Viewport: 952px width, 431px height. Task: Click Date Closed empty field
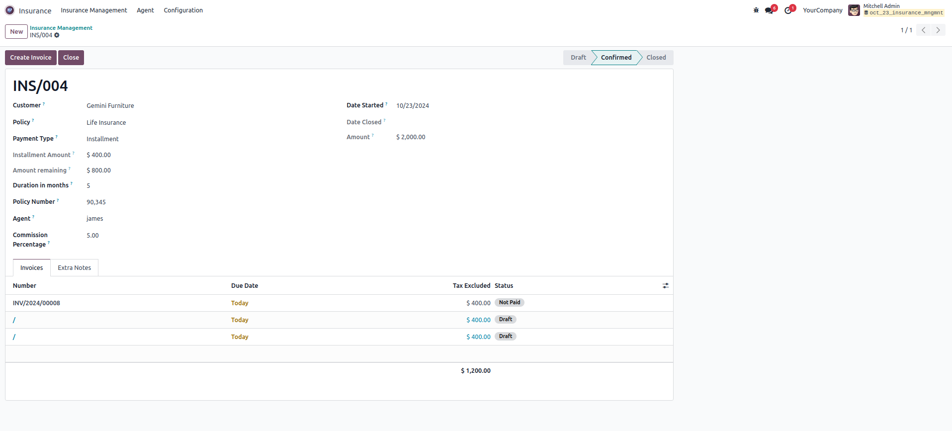(x=530, y=122)
